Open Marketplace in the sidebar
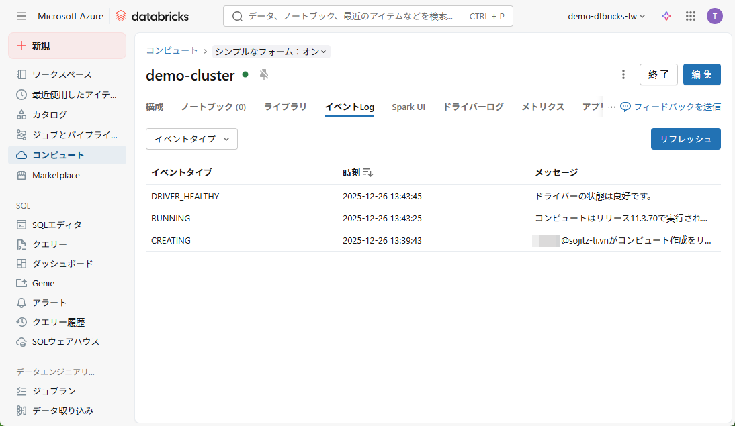 pos(56,175)
